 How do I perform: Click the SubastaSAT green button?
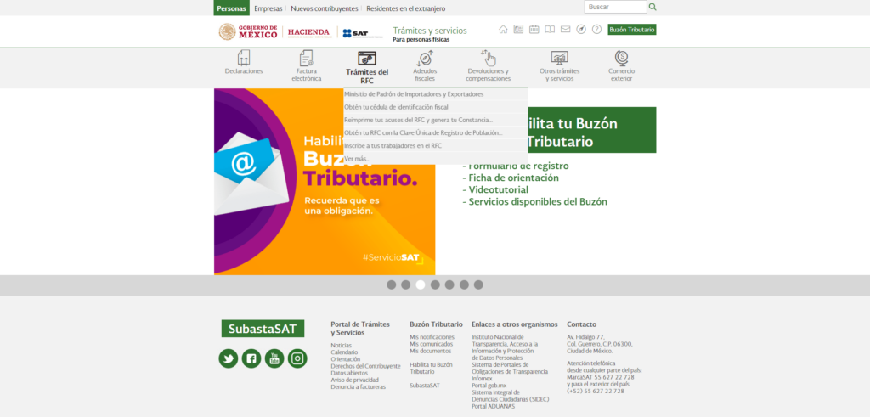pyautogui.click(x=263, y=329)
